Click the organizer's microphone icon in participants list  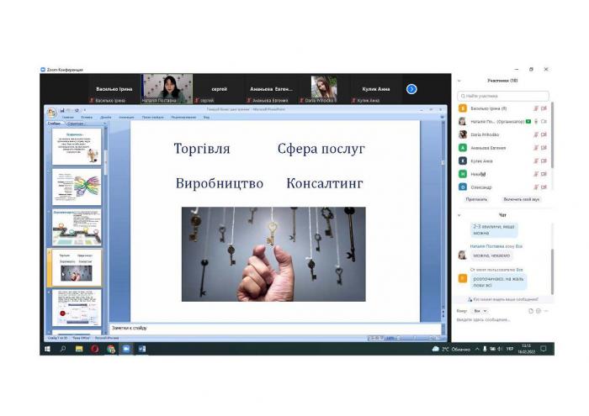(x=536, y=122)
